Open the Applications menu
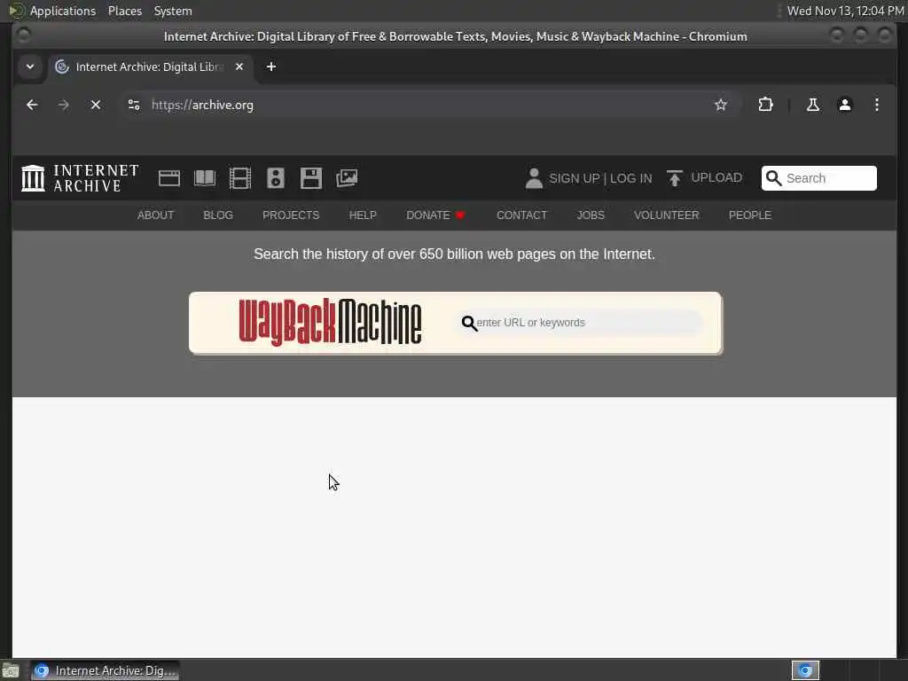Image resolution: width=908 pixels, height=681 pixels. coord(63,11)
